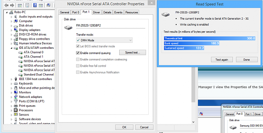Close the NVIDIA nForce Properties dialog
Viewport: 263px width, 133px height.
pos(151,3)
